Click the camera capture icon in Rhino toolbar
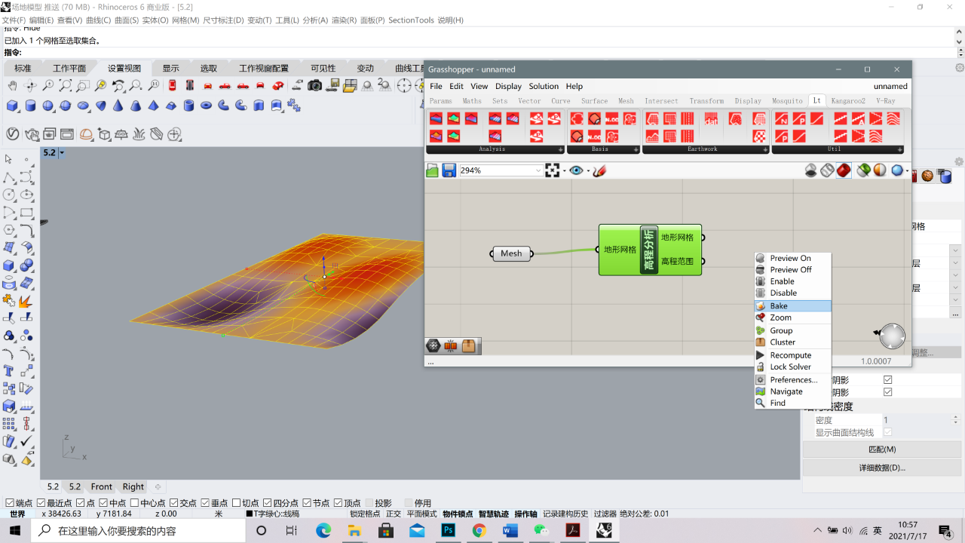 pyautogui.click(x=315, y=86)
